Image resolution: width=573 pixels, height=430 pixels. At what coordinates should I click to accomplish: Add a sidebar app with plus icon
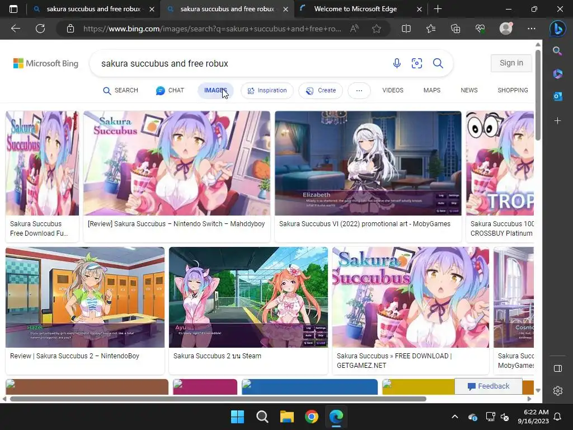click(557, 121)
